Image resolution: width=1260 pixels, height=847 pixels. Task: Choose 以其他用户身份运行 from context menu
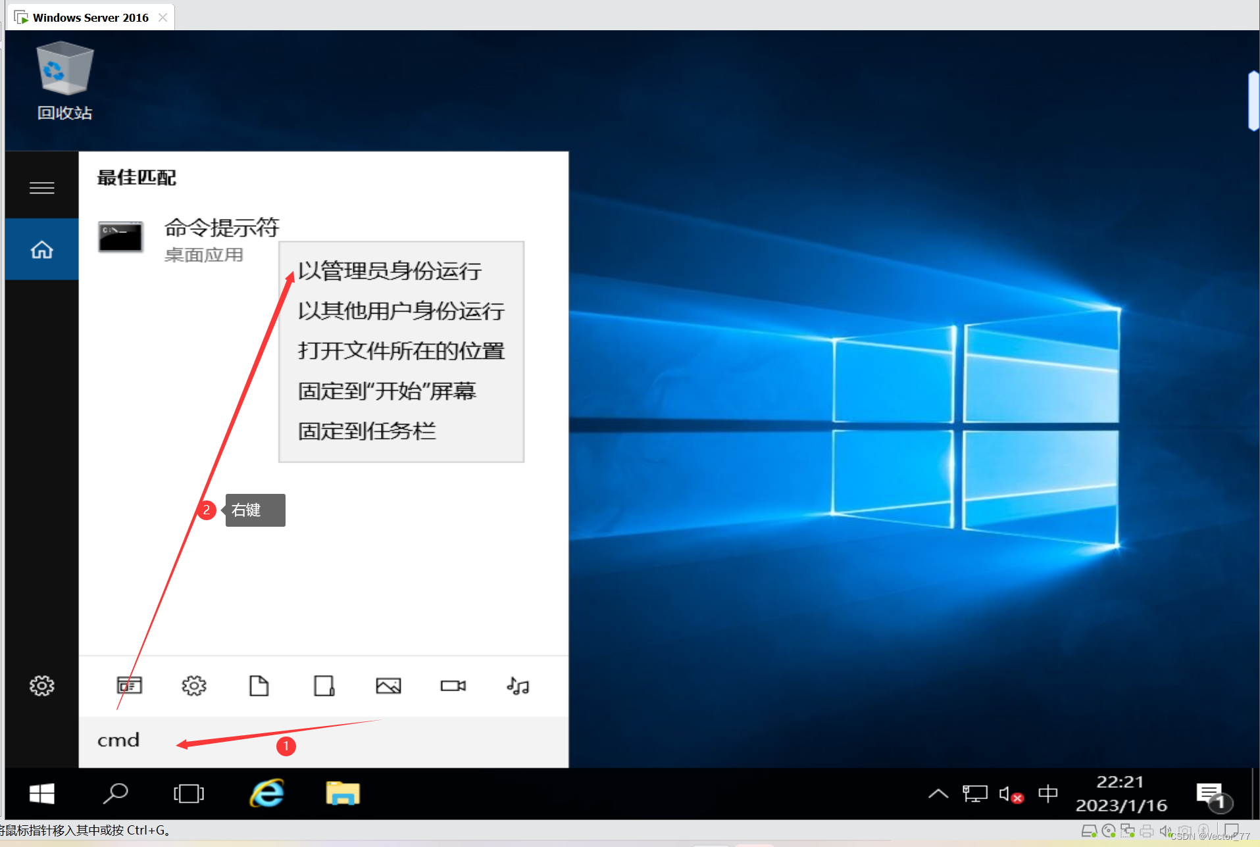[x=401, y=310]
